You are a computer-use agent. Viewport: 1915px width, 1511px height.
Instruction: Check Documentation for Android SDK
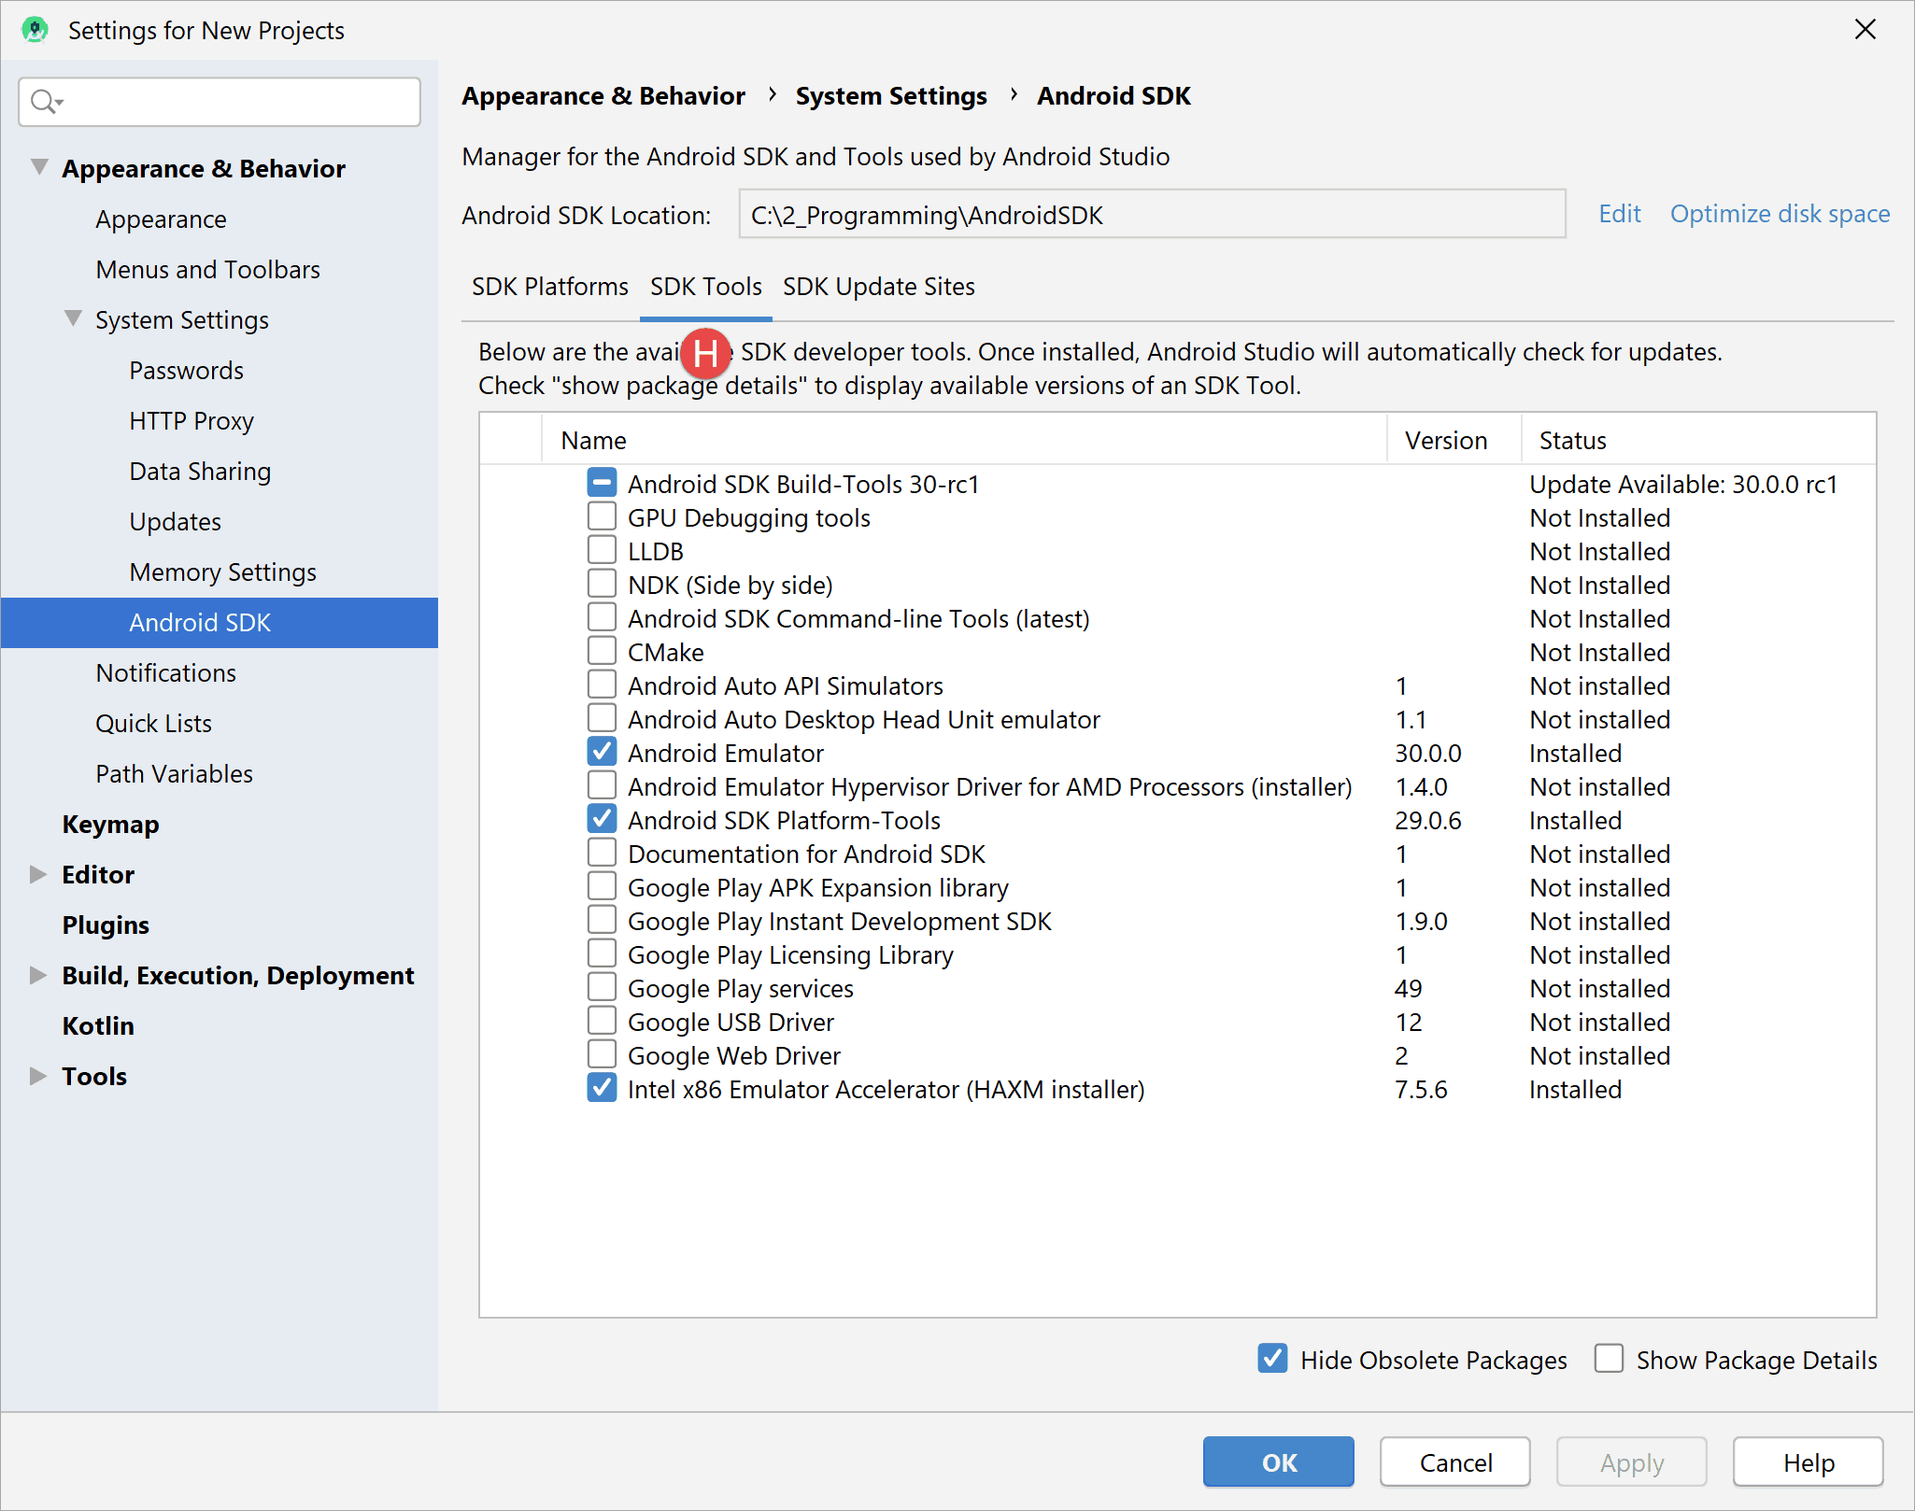pos(602,853)
